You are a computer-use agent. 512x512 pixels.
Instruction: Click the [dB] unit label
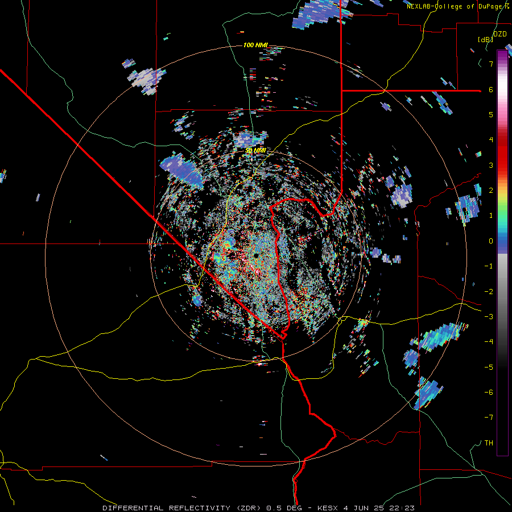click(486, 39)
